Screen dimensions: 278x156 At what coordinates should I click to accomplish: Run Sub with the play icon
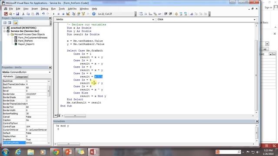[54, 14]
